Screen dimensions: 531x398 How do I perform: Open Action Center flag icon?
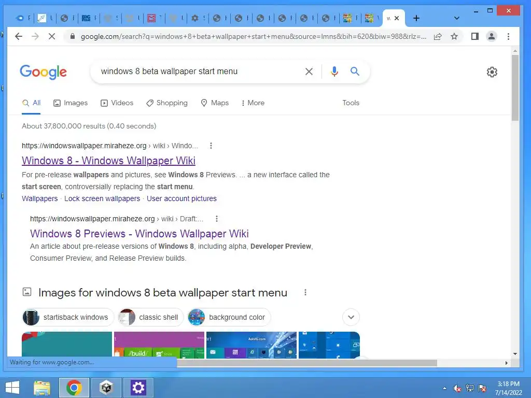pos(482,388)
